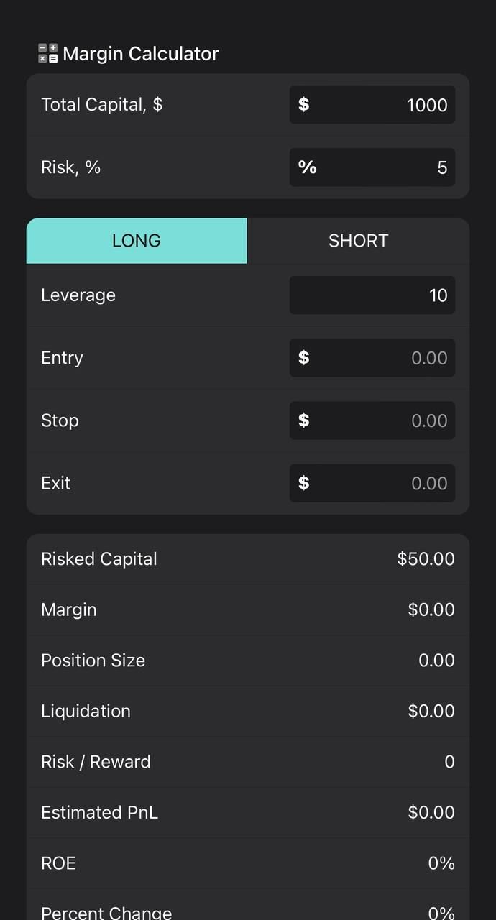496x920 pixels.
Task: Select the LONG tab
Action: pyautogui.click(x=136, y=240)
